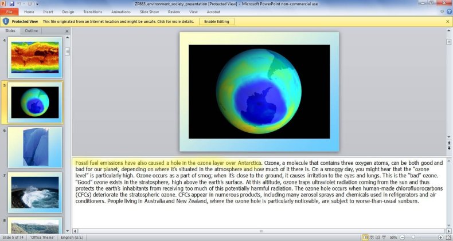Screen dimensions: 453x241
Task: Click the thumbnail pane scrollbar handle
Action: (x=68, y=52)
